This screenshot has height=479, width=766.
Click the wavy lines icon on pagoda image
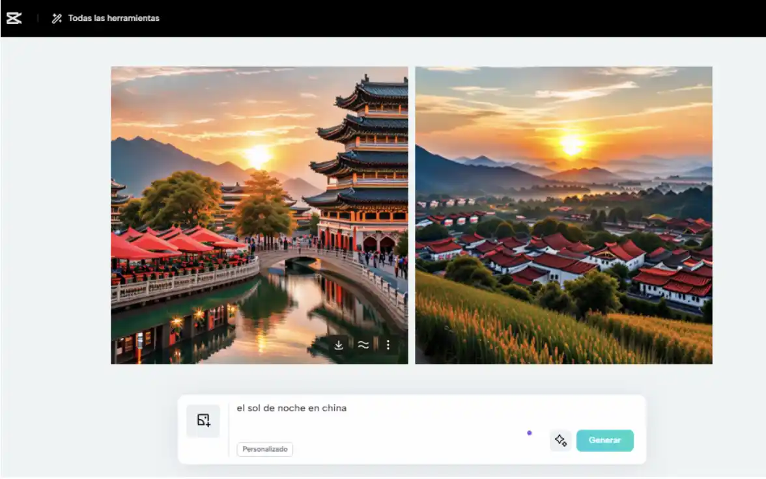point(363,345)
